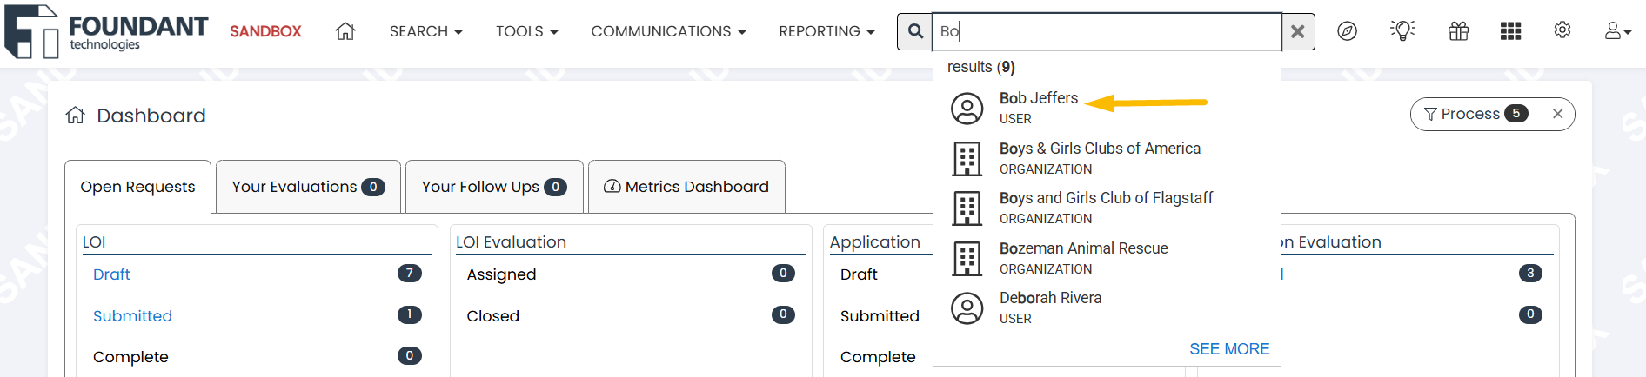Viewport: 1646px width, 377px height.
Task: Click building icon for Boys & Girls Clubs of America
Action: (967, 159)
